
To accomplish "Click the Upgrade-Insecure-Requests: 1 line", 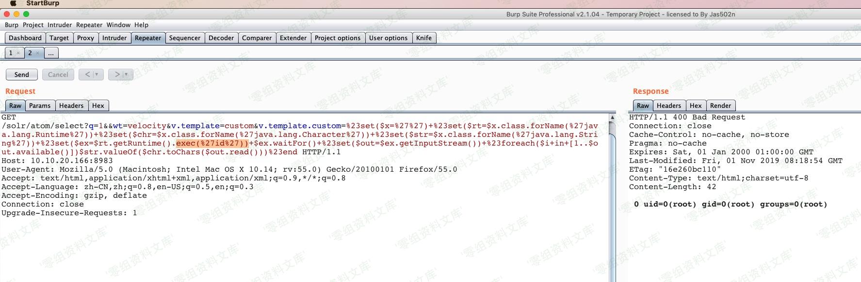I will click(69, 213).
